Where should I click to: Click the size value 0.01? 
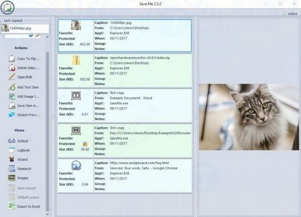pyautogui.click(x=85, y=114)
